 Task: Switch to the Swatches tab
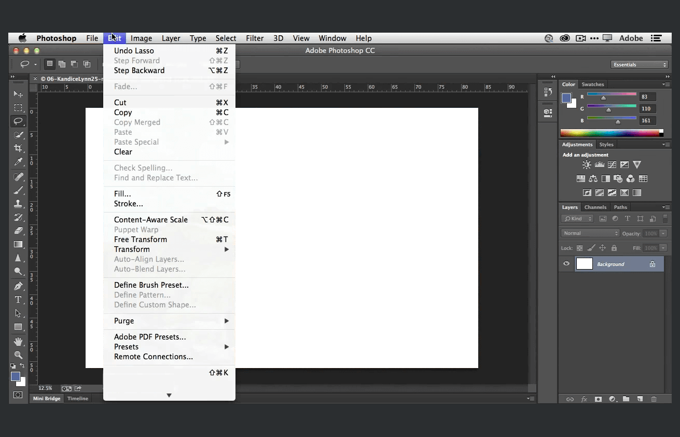click(x=593, y=84)
